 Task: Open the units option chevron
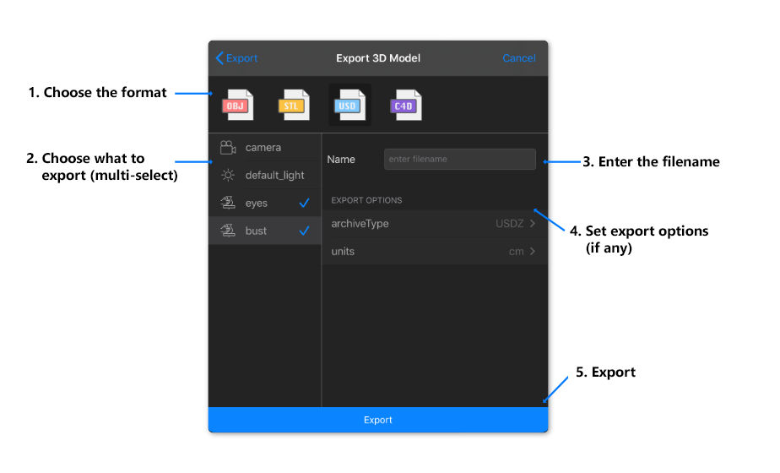pos(533,252)
